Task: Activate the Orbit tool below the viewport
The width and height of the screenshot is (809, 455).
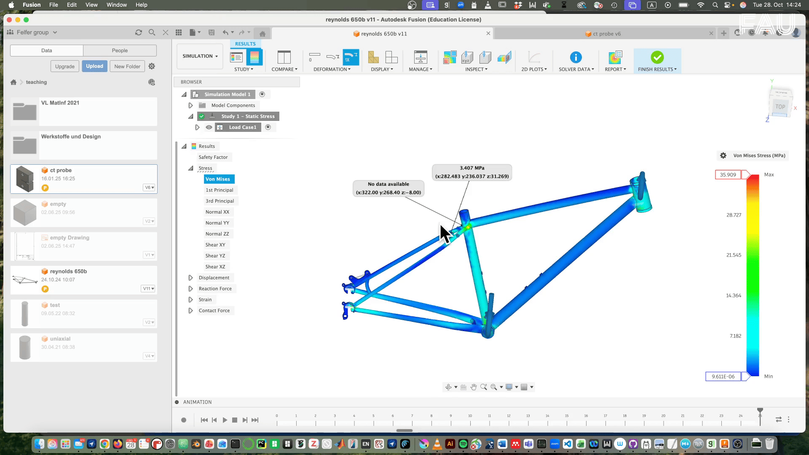Action: pyautogui.click(x=448, y=387)
